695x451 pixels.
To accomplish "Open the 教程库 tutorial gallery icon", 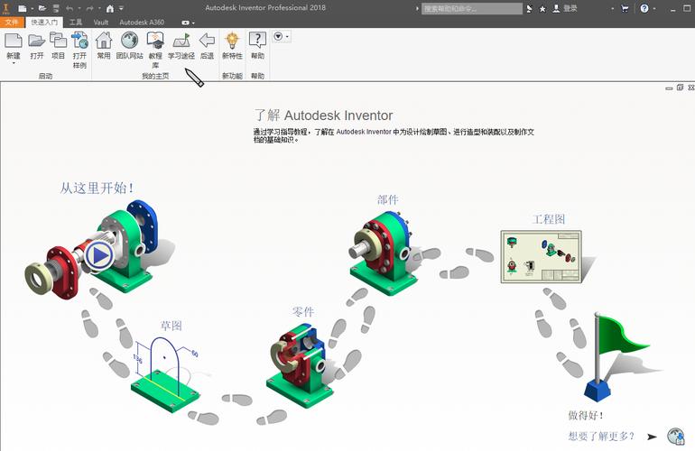I will coord(155,41).
